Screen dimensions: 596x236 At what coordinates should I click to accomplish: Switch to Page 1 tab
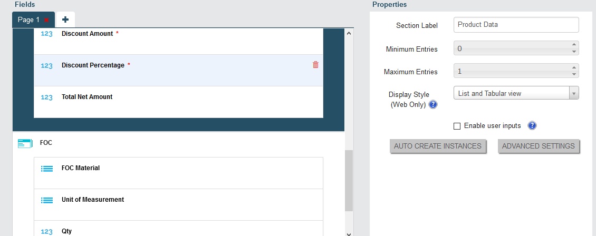click(x=28, y=19)
